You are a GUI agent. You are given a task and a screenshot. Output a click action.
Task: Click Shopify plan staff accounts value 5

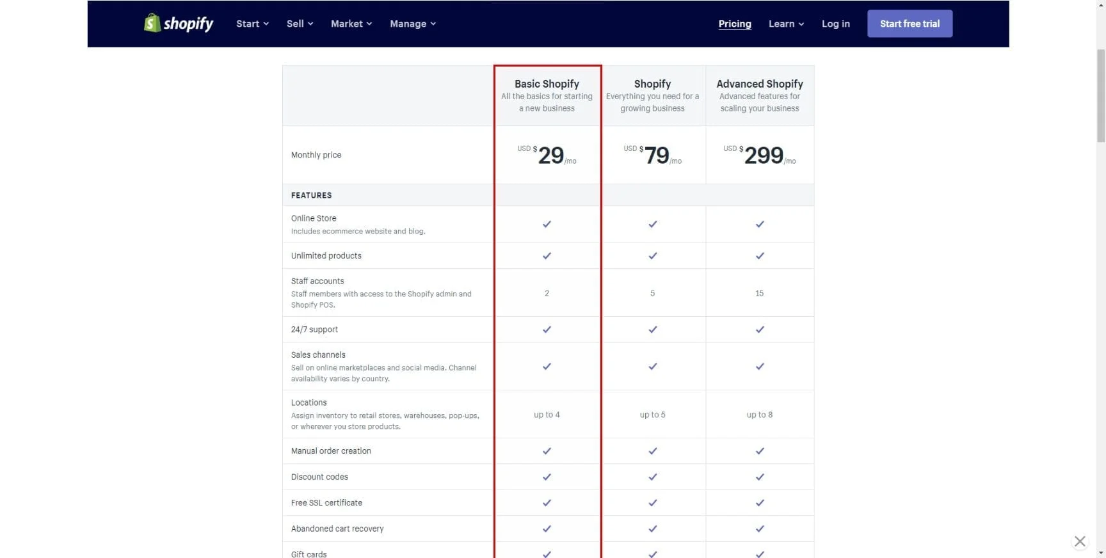[652, 293]
